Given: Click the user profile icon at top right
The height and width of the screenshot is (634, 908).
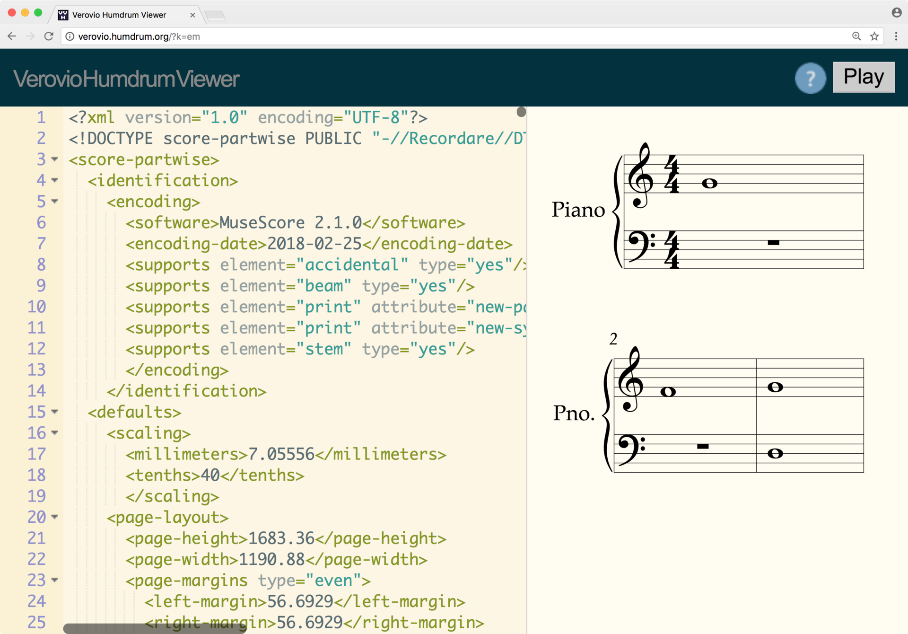Looking at the screenshot, I should tap(896, 13).
